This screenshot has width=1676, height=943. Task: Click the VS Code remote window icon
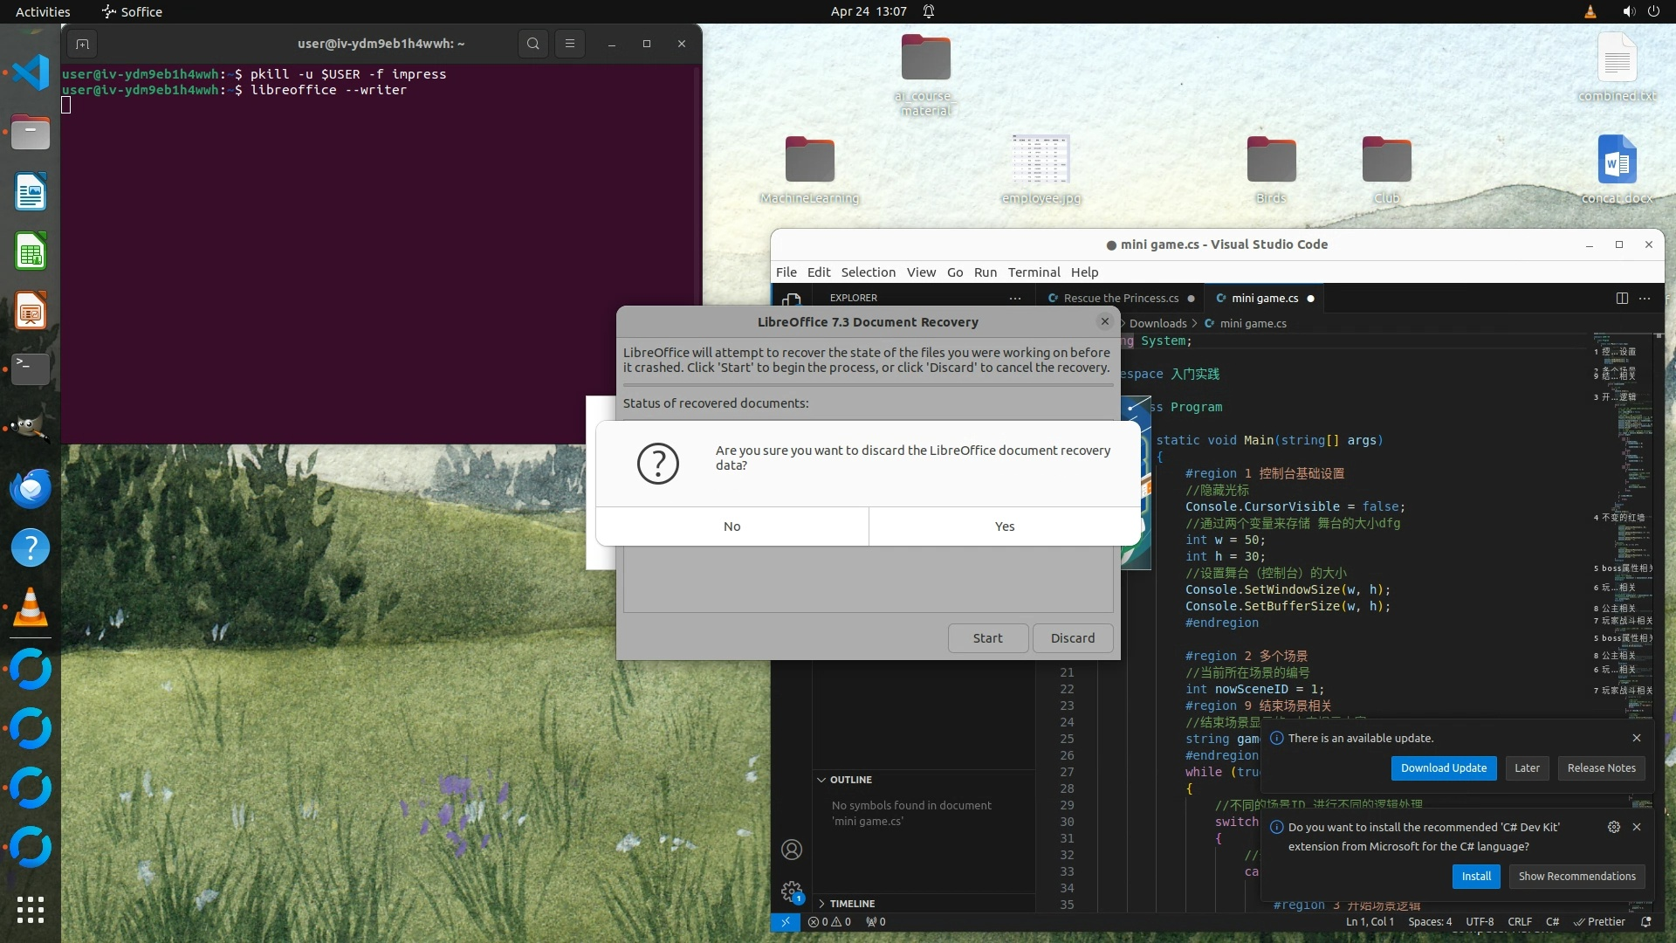click(785, 922)
